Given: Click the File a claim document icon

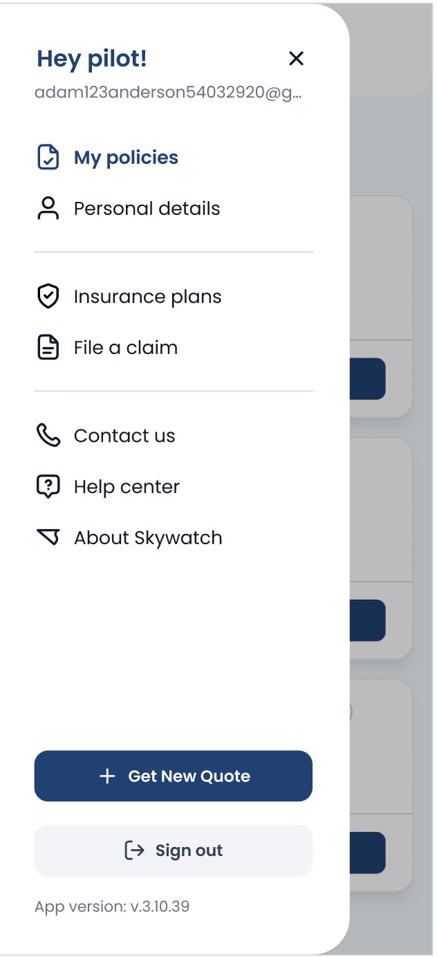Looking at the screenshot, I should 48,348.
